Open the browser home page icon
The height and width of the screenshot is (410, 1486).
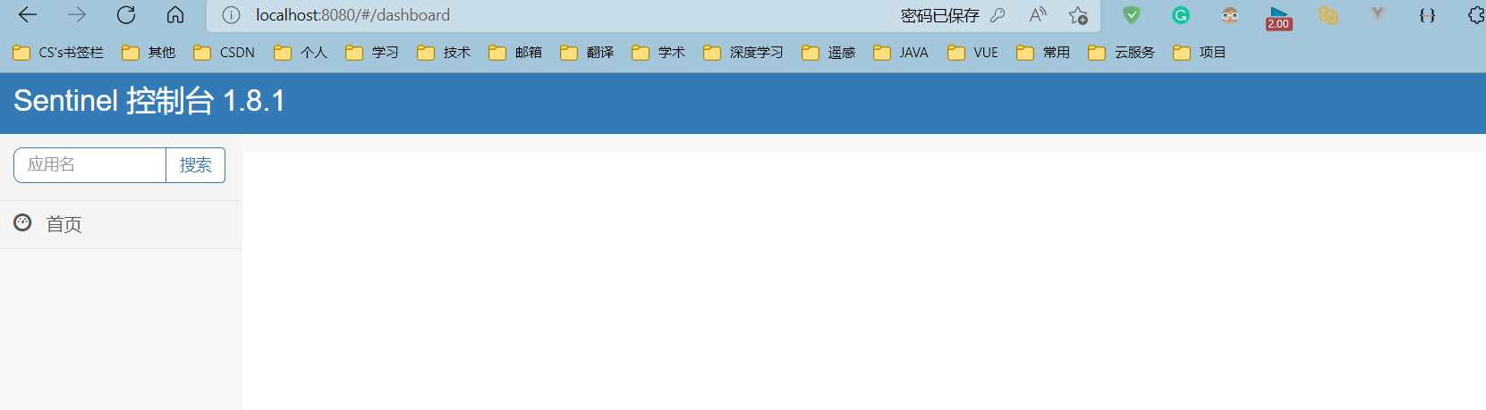click(175, 15)
